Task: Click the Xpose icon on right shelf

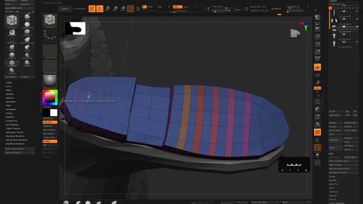Action: tap(318, 163)
